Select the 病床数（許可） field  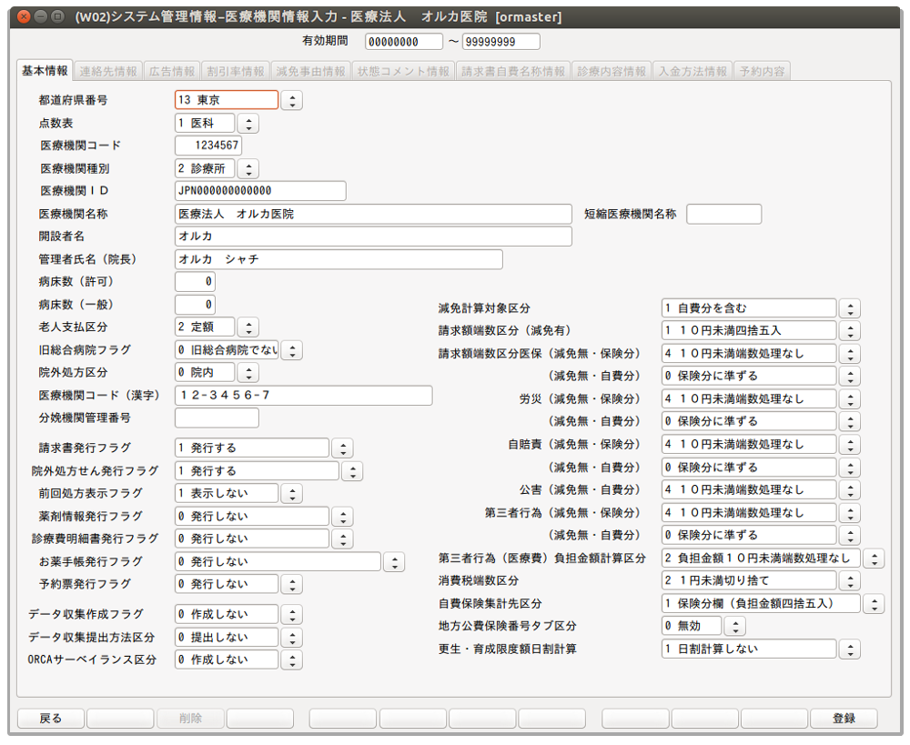[195, 282]
